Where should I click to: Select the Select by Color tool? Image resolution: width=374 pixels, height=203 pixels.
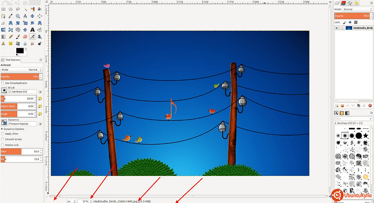pos(33,9)
